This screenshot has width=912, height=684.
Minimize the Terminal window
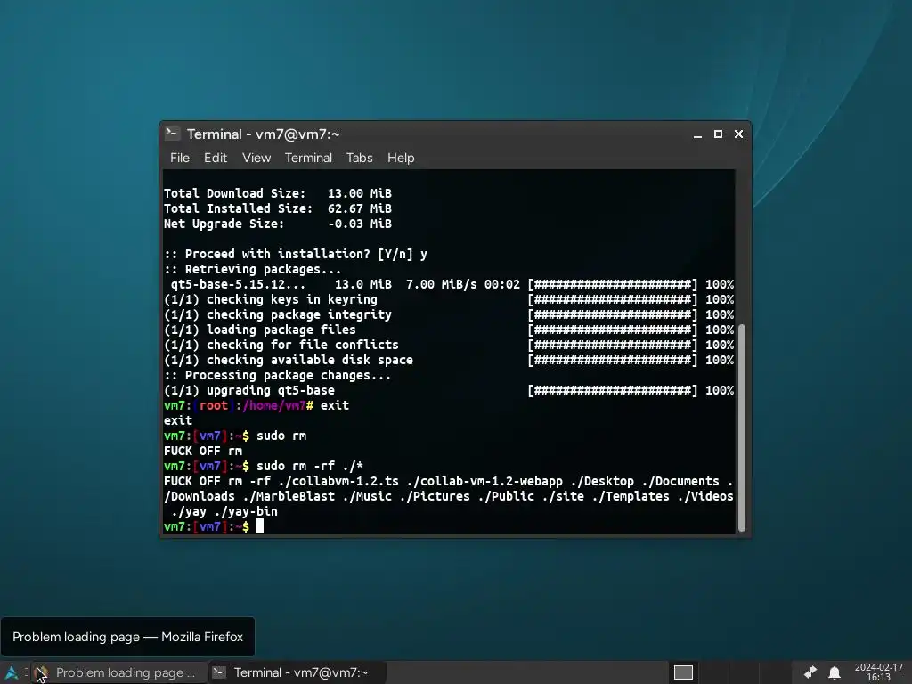coord(697,134)
